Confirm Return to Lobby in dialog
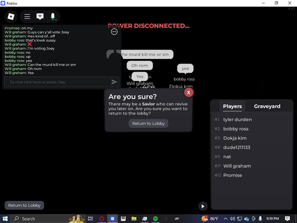 click(x=148, y=123)
